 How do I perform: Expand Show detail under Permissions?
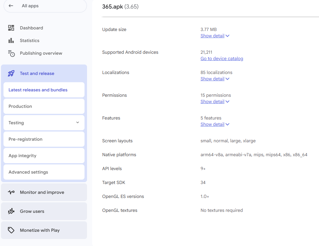215,101
